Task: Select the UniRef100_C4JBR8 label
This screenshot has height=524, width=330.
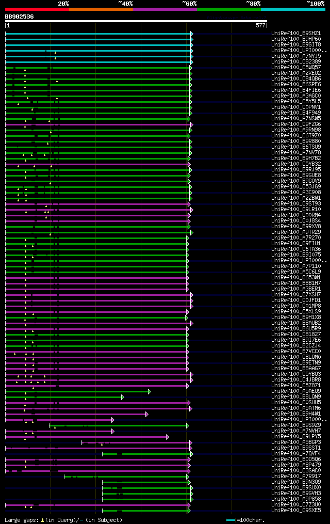Action: pos(296,380)
